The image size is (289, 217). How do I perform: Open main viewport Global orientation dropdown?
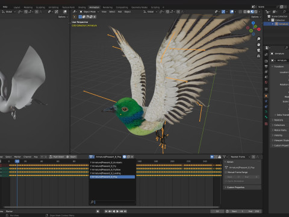150,12
